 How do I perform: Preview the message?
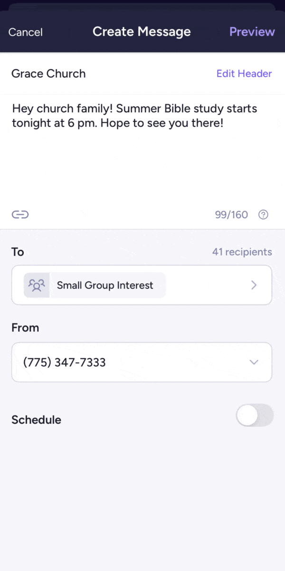(252, 32)
